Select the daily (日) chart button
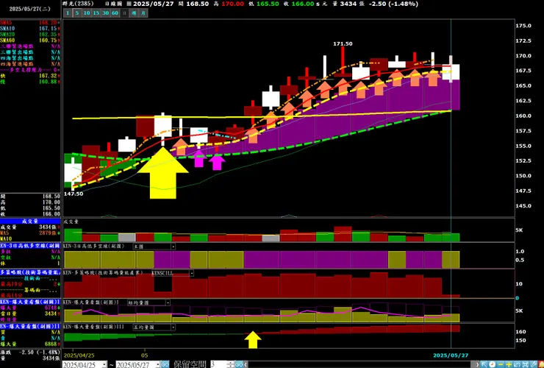The width and height of the screenshot is (544, 368). click(124, 13)
